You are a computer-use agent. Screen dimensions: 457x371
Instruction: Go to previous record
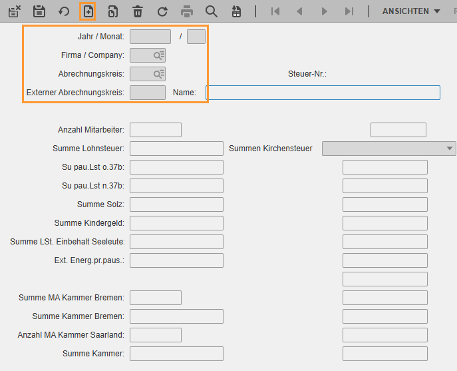[x=299, y=11]
